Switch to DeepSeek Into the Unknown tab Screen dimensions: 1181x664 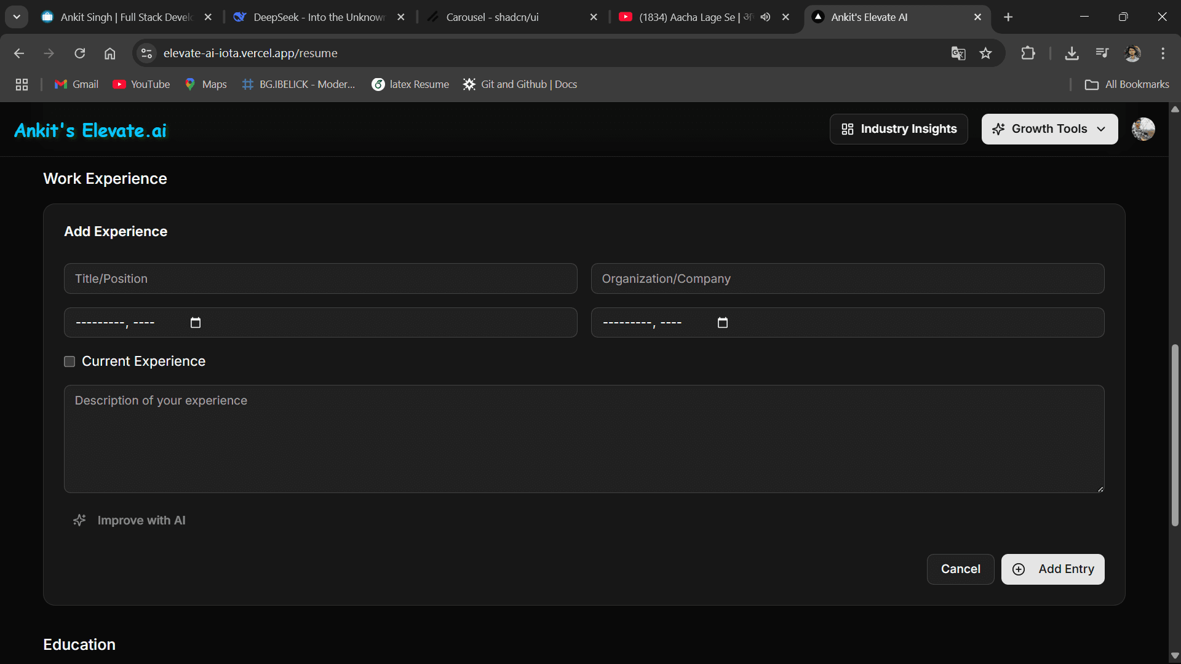tap(319, 17)
